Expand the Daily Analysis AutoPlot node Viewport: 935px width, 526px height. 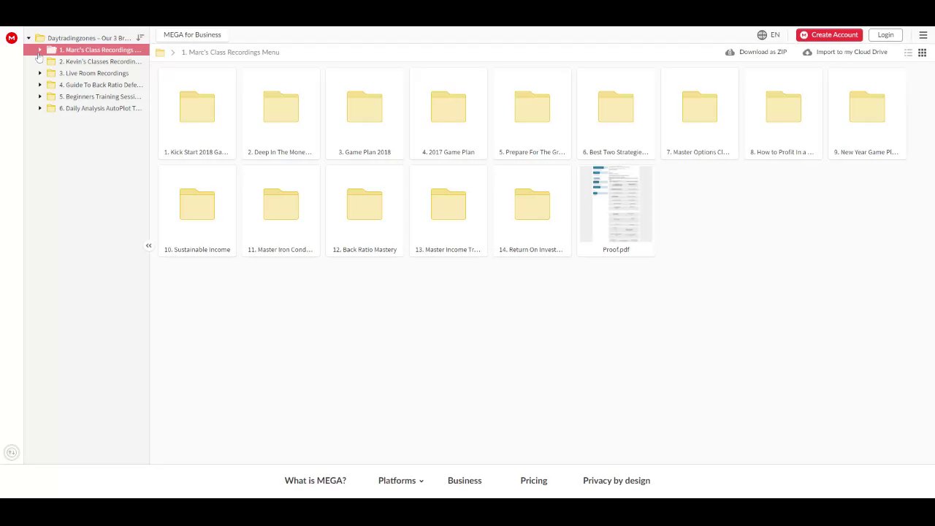point(40,108)
